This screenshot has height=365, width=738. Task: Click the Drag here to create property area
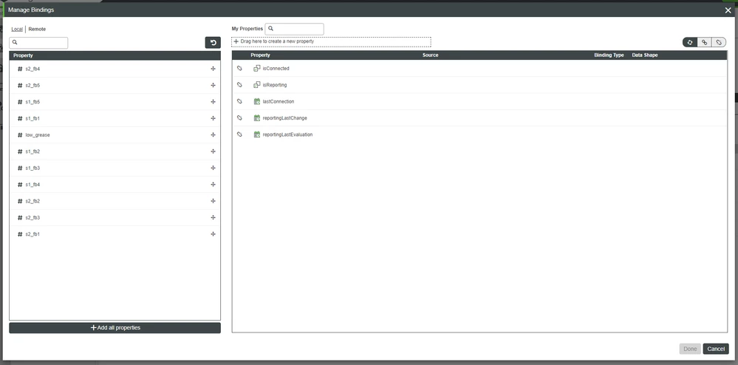tap(332, 42)
